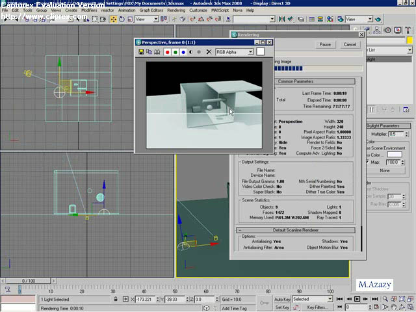Image resolution: width=416 pixels, height=312 pixels.
Task: Toggle monochrome display in render window
Action: (x=199, y=52)
